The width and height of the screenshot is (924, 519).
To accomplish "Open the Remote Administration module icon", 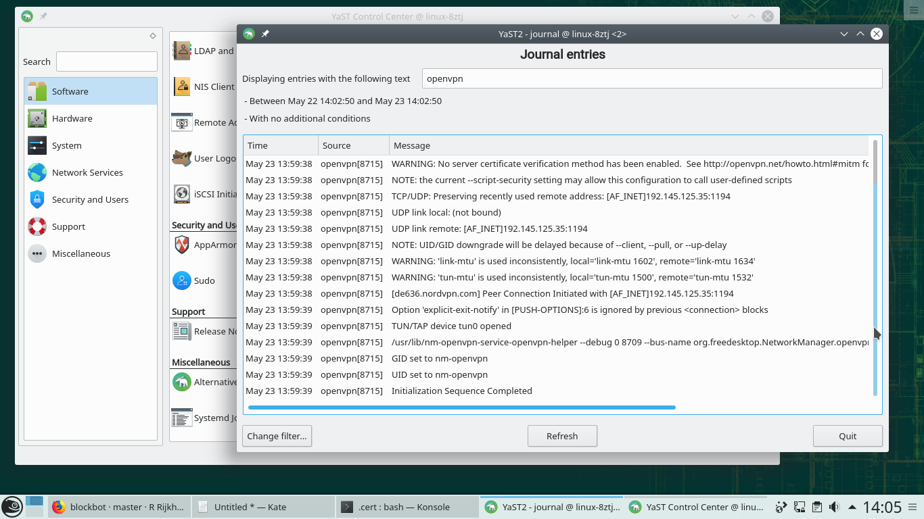I will point(182,122).
